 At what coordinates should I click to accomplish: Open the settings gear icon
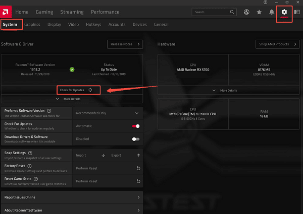[x=284, y=12]
